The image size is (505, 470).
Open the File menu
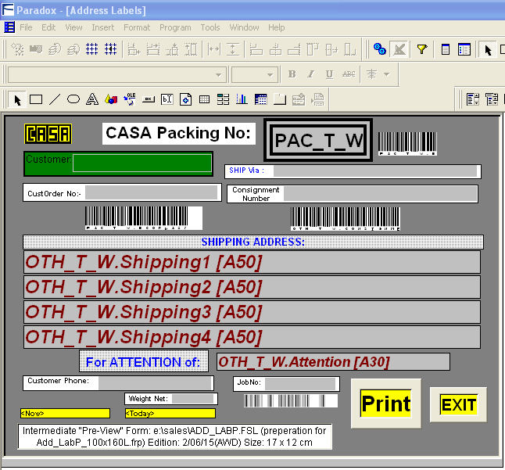pos(26,27)
